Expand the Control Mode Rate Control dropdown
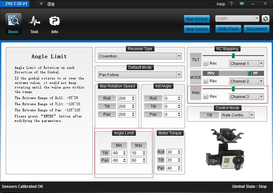This screenshot has height=193, width=273. pos(251,115)
